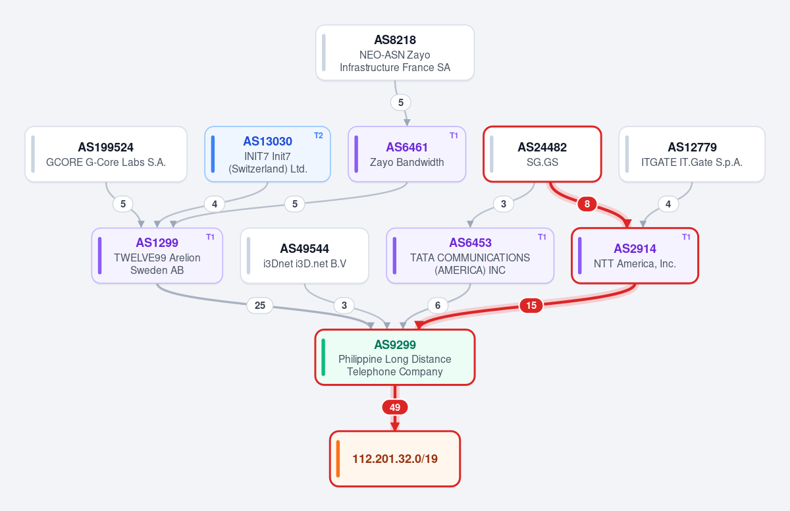Click the T1 tier badge on AS2914
Image resolution: width=790 pixels, height=511 pixels.
686,237
